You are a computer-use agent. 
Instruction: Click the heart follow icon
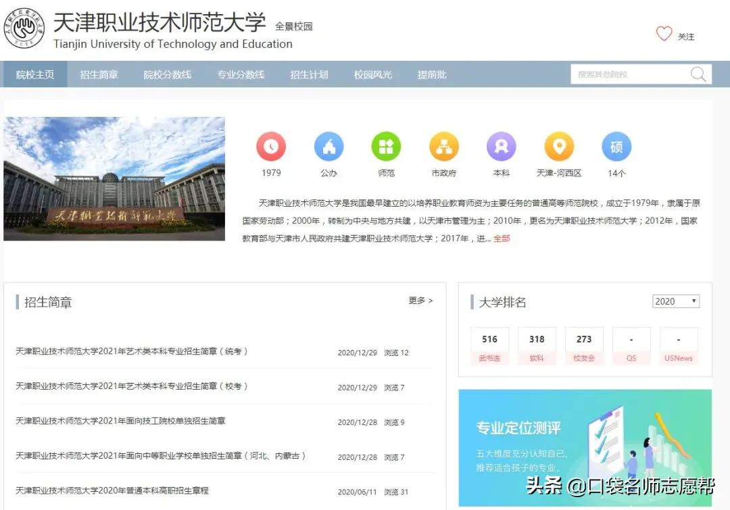point(664,34)
